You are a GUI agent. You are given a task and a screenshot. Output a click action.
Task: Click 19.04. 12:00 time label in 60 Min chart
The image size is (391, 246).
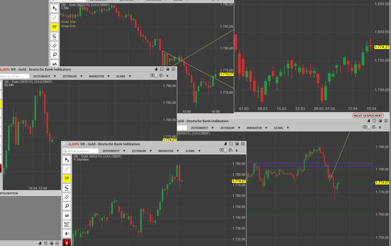(x=38, y=188)
